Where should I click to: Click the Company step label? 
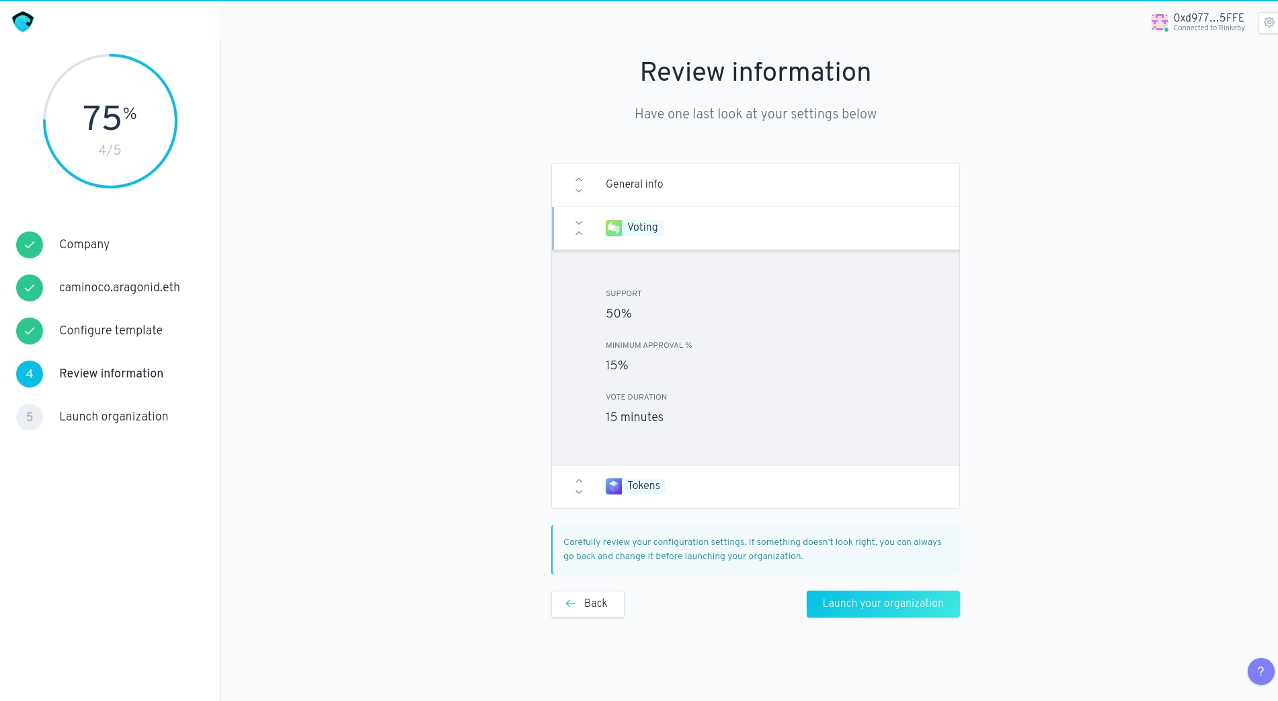pos(84,244)
